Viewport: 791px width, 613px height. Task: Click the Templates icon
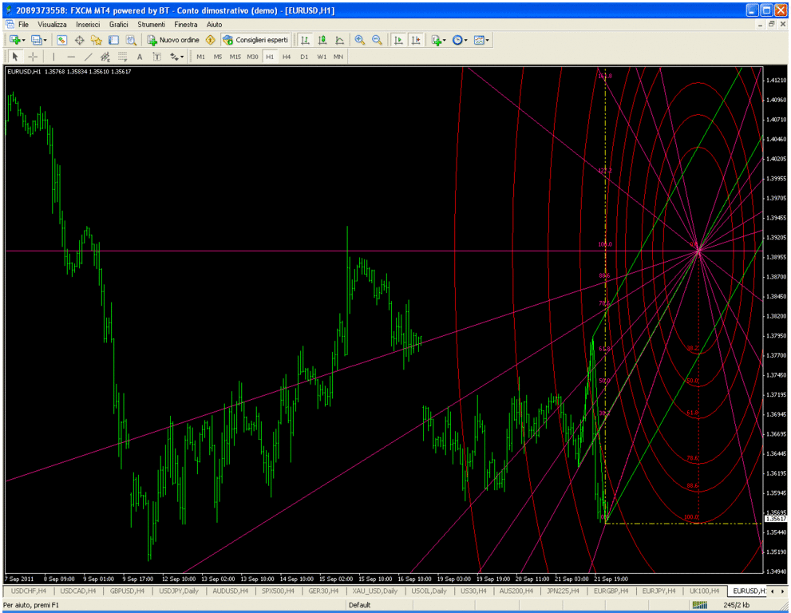pyautogui.click(x=479, y=40)
